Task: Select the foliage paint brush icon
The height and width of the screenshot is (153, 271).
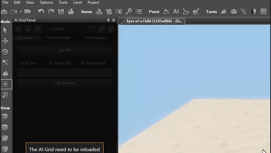Action: click(196, 12)
